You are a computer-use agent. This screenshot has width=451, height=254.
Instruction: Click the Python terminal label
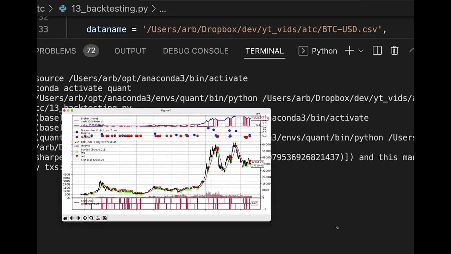[x=324, y=51]
